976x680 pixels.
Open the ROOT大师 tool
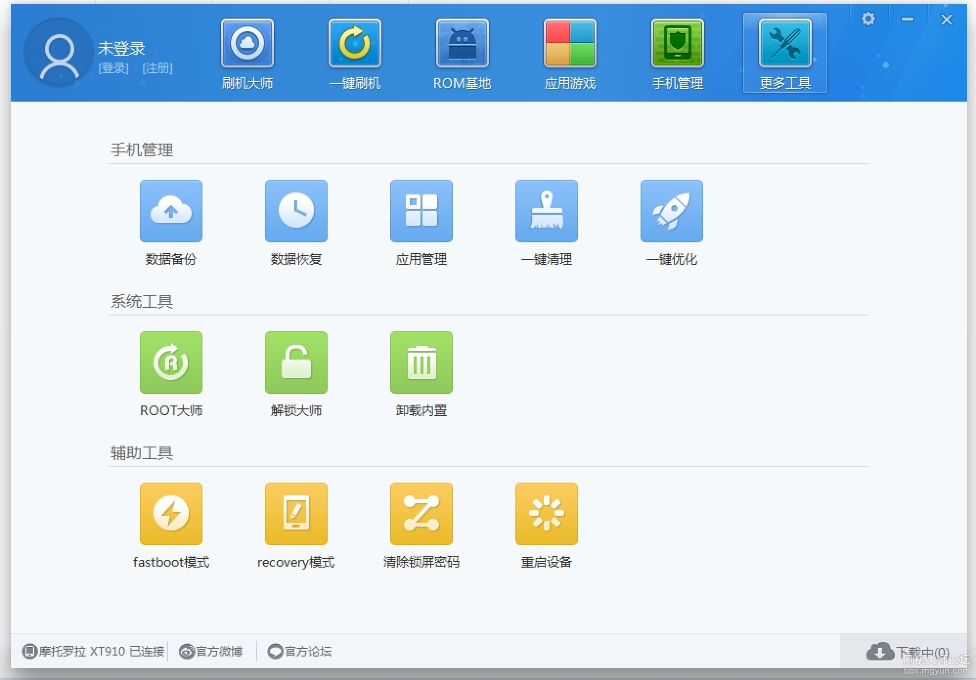(171, 362)
